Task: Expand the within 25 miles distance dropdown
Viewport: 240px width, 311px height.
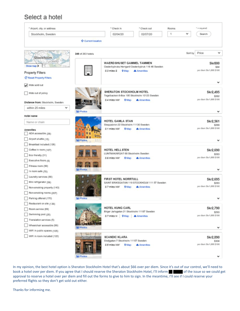Action: [x=47, y=108]
